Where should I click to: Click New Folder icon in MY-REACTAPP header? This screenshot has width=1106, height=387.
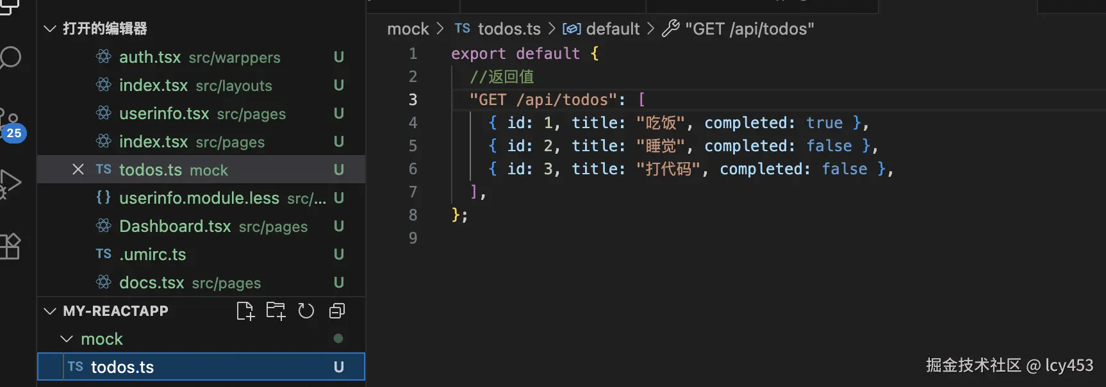pyautogui.click(x=276, y=311)
